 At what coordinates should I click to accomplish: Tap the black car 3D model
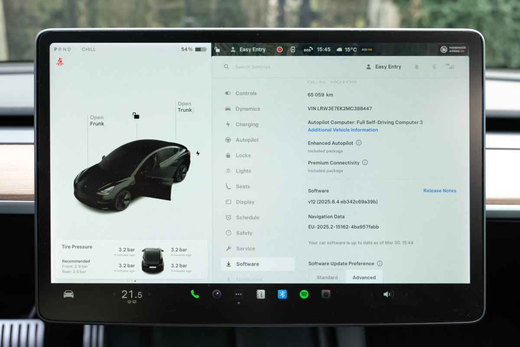click(133, 175)
